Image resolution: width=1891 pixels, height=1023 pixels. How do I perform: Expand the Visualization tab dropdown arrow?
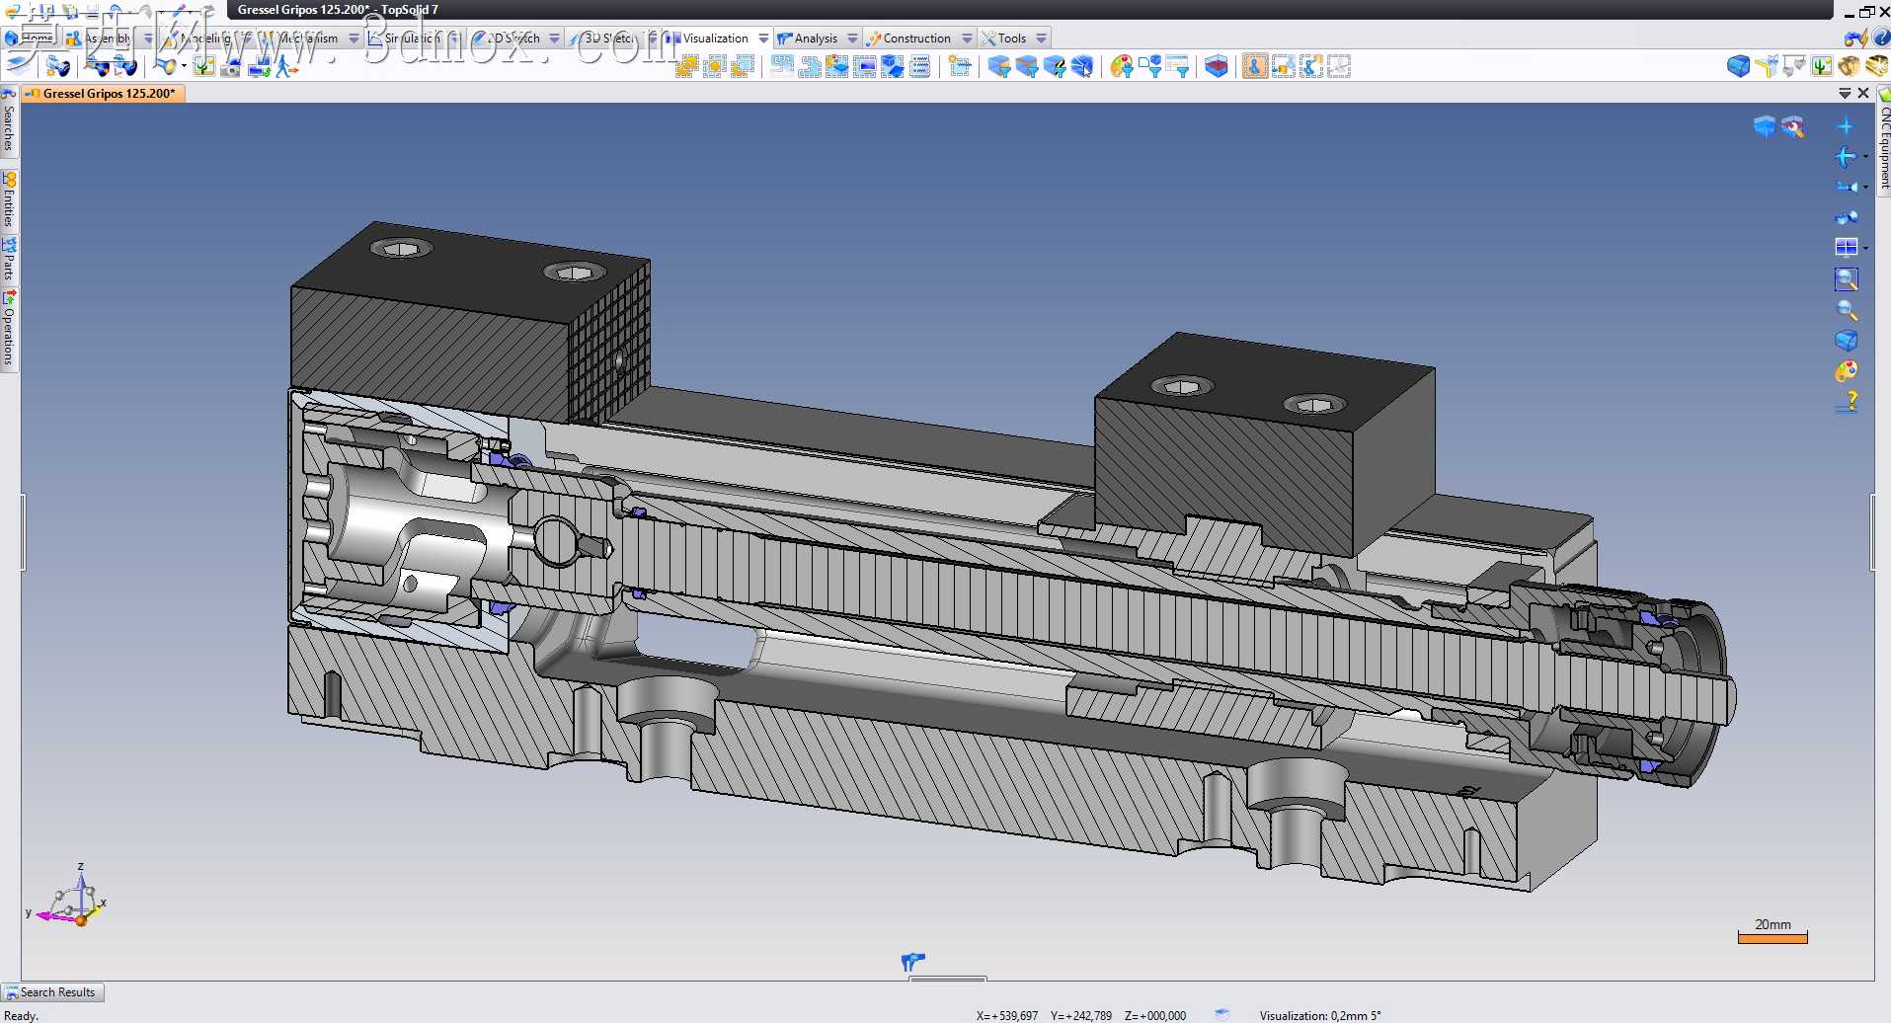tap(763, 39)
